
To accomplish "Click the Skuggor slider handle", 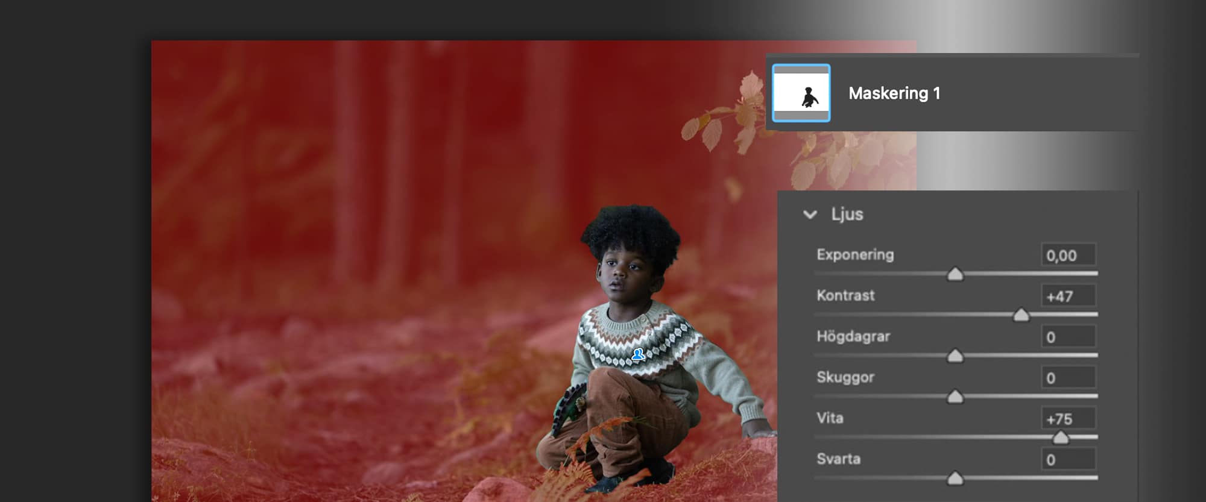I will (x=955, y=397).
